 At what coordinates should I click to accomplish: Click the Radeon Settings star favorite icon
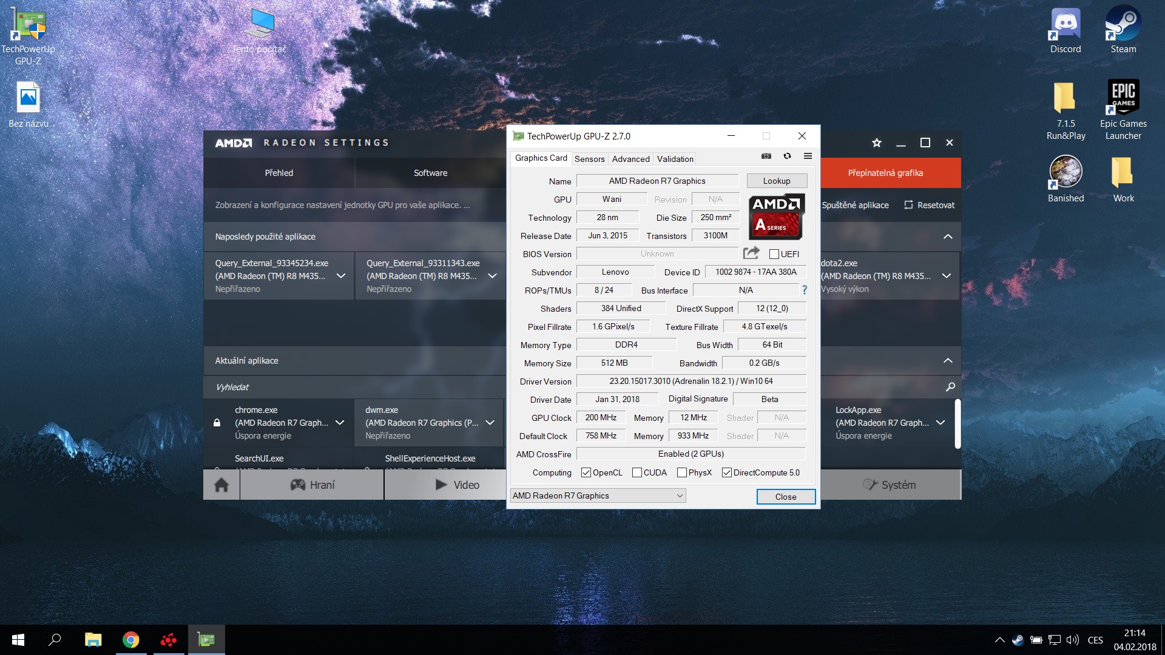point(876,143)
